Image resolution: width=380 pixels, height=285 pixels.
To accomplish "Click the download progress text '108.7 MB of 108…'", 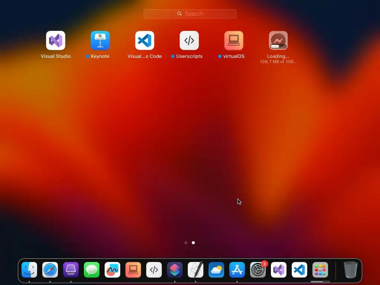I will point(278,62).
